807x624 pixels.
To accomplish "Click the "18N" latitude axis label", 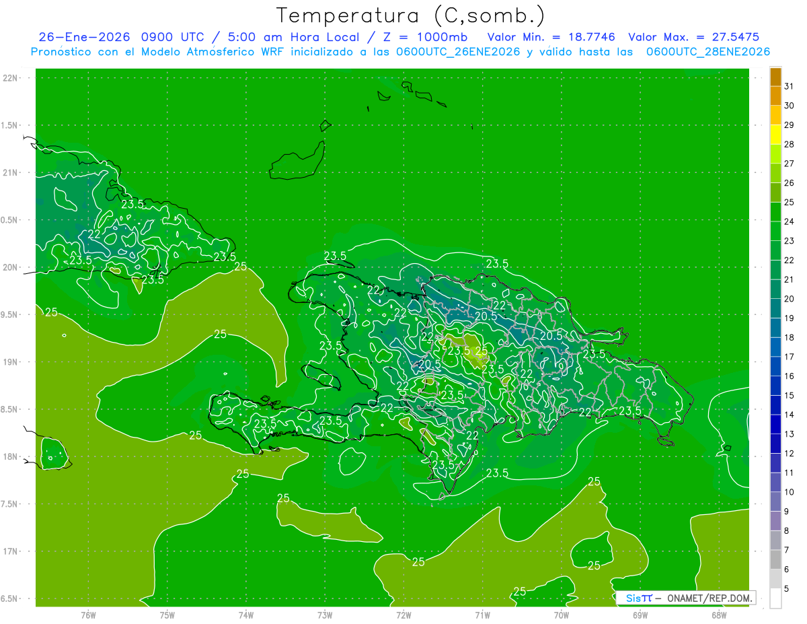I will click(x=11, y=457).
